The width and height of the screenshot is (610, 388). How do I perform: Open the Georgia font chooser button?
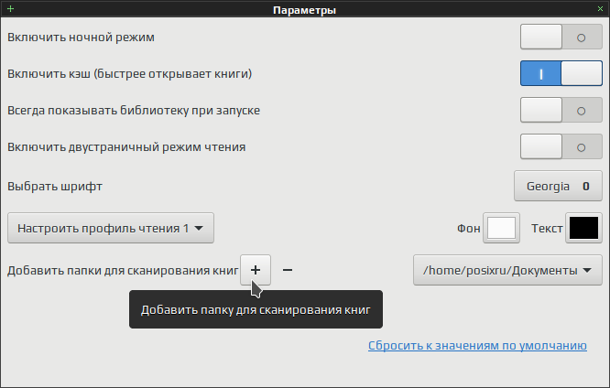tap(558, 187)
